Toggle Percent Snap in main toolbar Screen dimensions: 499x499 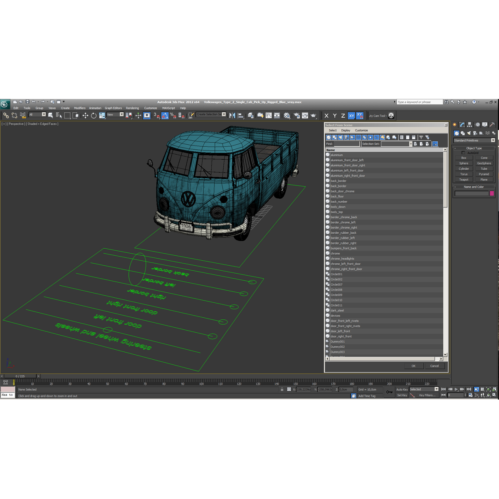(x=173, y=116)
